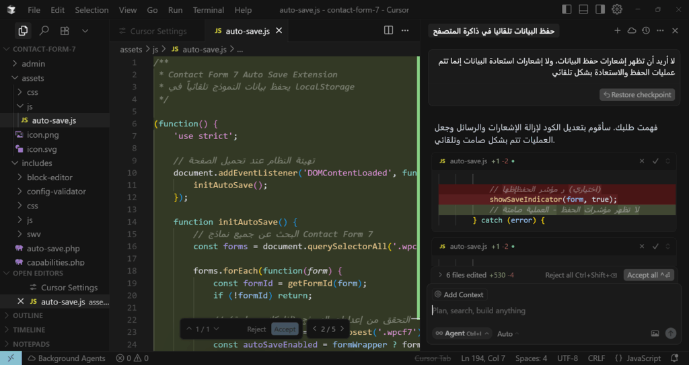This screenshot has height=365, width=689.
Task: Go to previous change chevron up
Action: tap(189, 329)
